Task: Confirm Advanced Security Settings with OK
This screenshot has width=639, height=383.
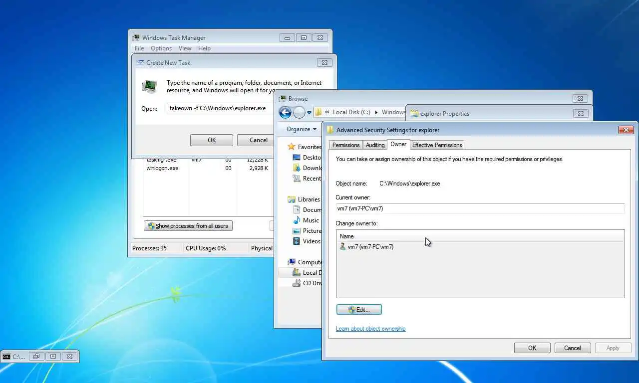Action: pos(532,348)
